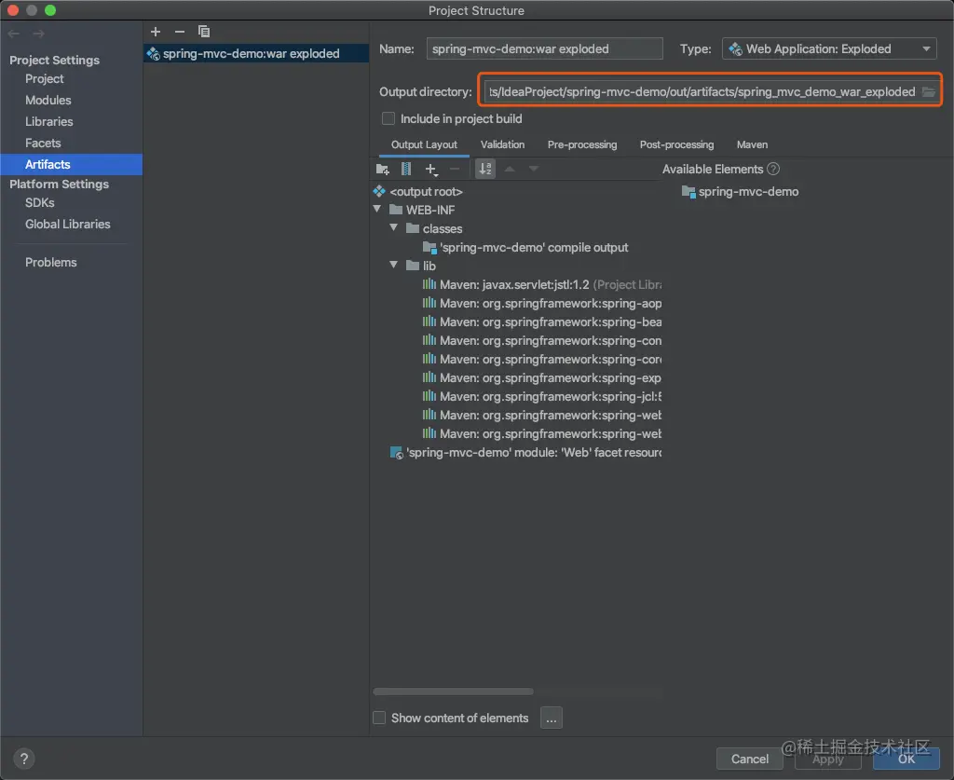Select Project in Project Settings
The image size is (954, 780).
pyautogui.click(x=45, y=79)
